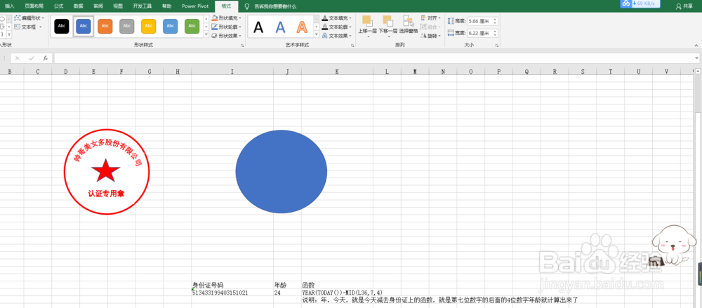Switch to the 审阅 tab

pyautogui.click(x=98, y=6)
